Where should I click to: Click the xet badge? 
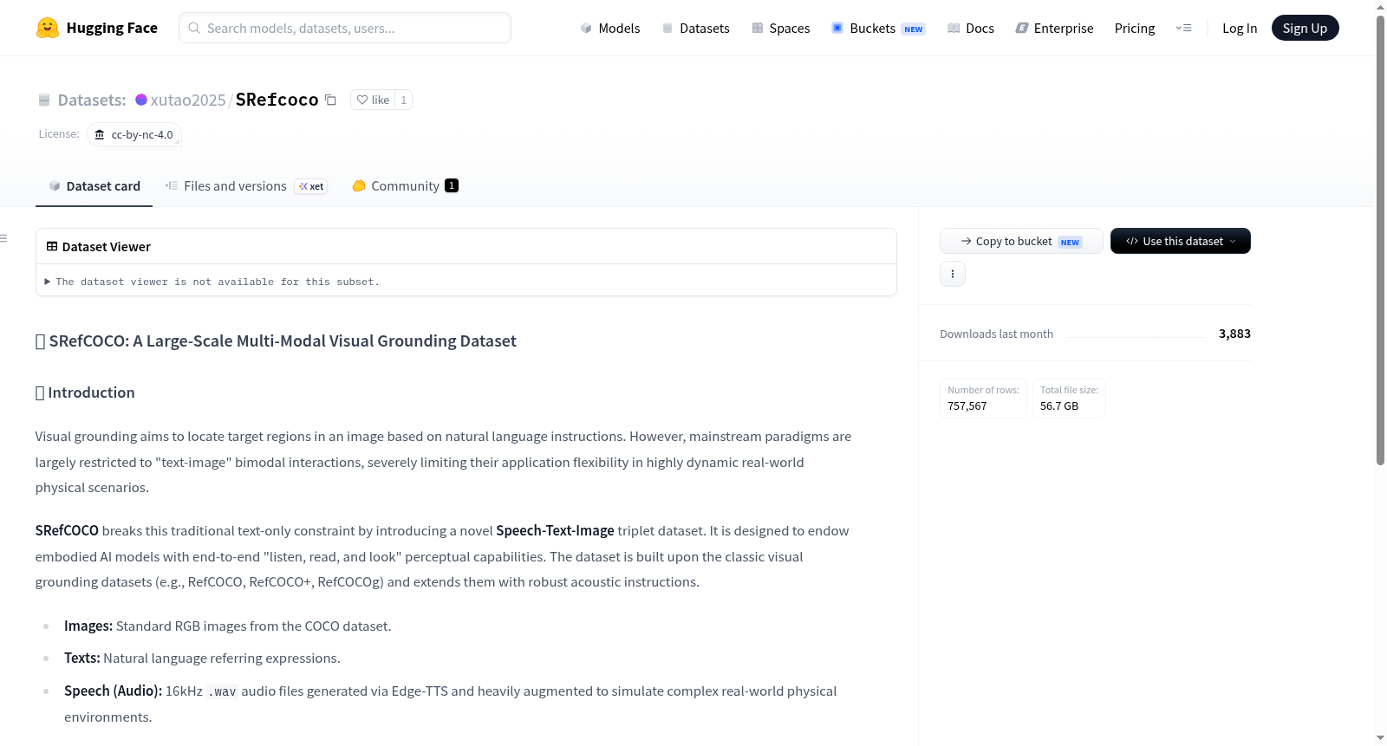pos(311,186)
